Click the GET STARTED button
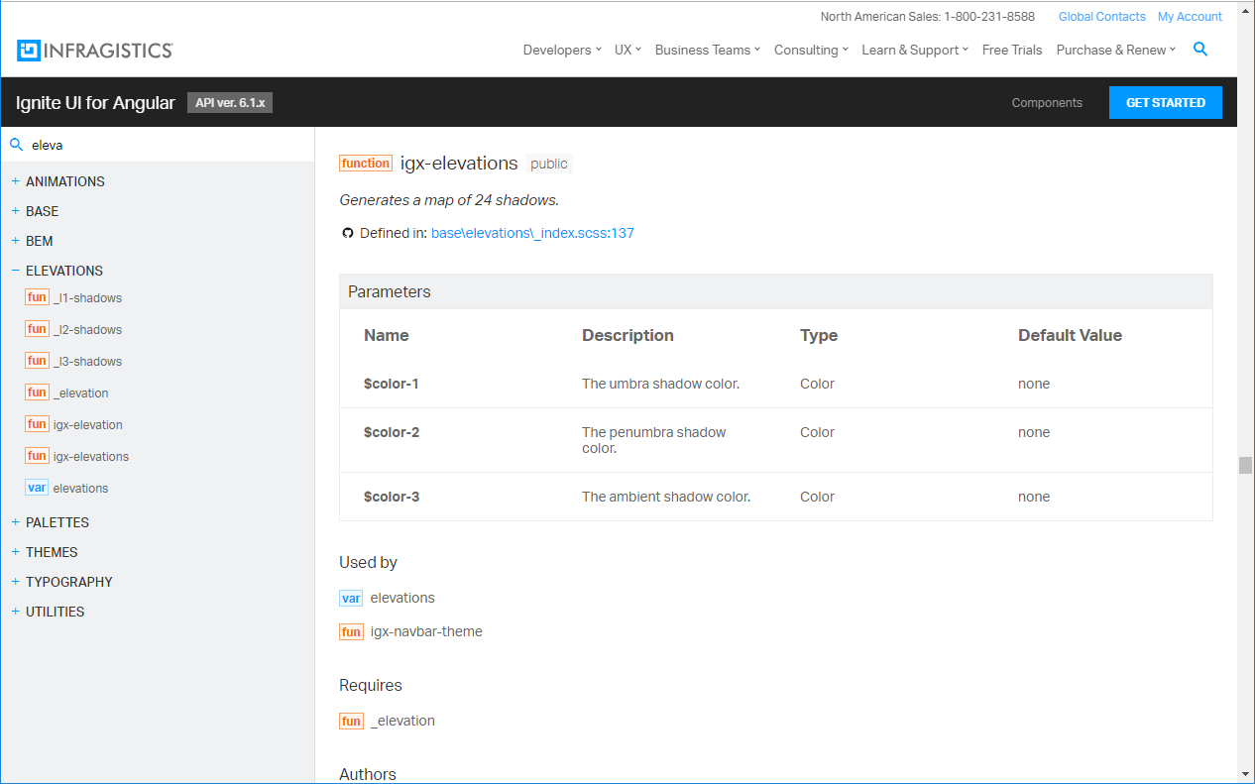This screenshot has height=784, width=1255. (x=1166, y=103)
